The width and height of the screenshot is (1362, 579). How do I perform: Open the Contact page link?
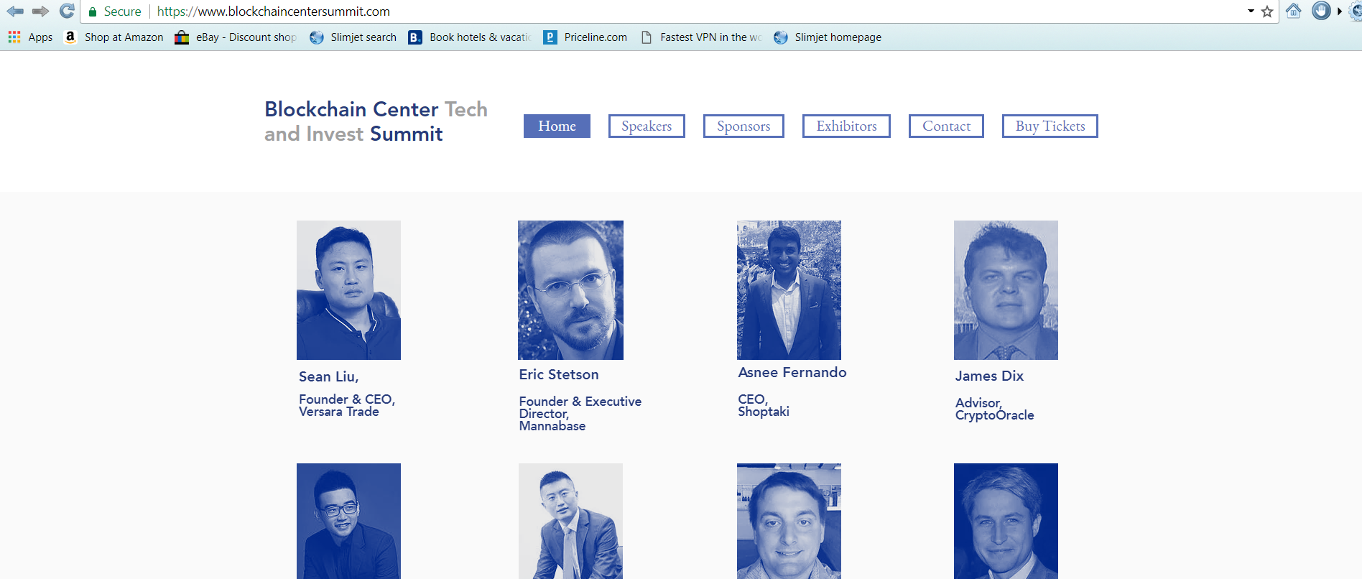coord(946,126)
